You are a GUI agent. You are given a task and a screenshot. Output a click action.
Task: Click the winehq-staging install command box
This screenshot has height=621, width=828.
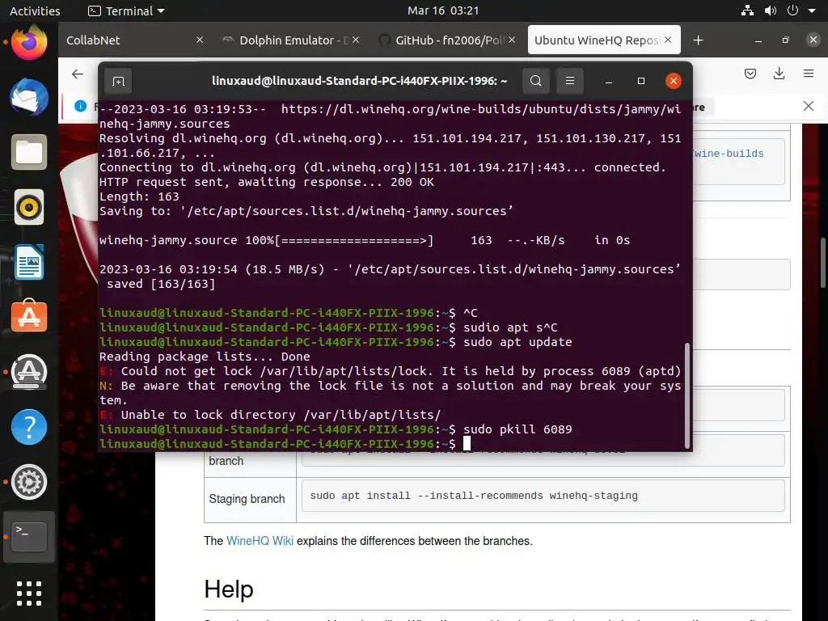click(x=543, y=496)
